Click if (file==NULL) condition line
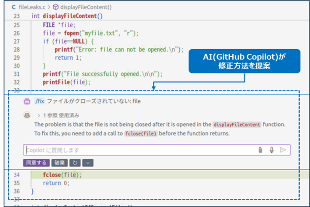 (68, 41)
